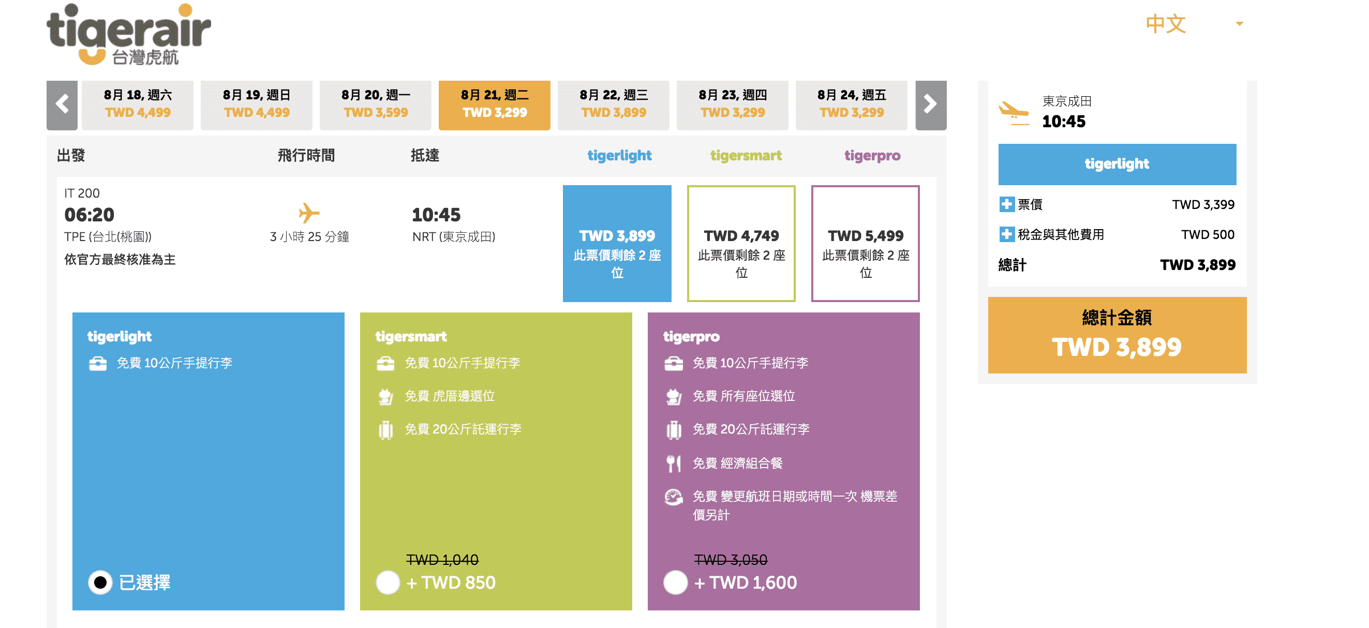The image size is (1369, 628).
Task: Click the NRT (東京成田) airport text
Action: (454, 237)
